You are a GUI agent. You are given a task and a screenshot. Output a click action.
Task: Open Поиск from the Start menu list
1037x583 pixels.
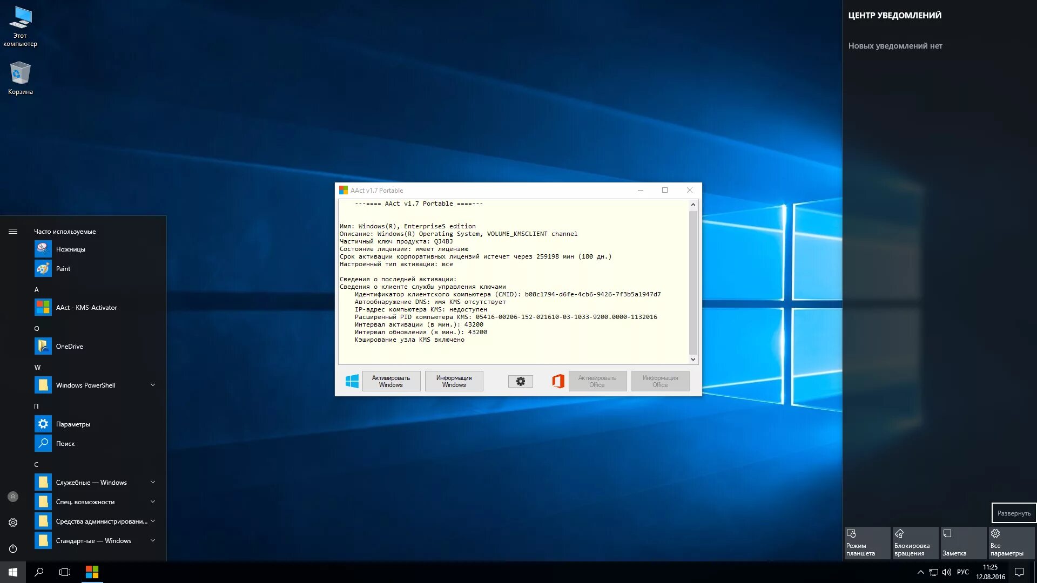[96, 444]
